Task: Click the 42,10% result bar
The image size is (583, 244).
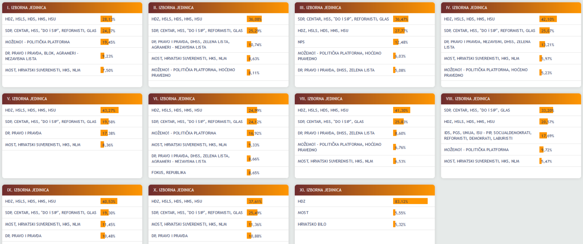Action: point(548,19)
